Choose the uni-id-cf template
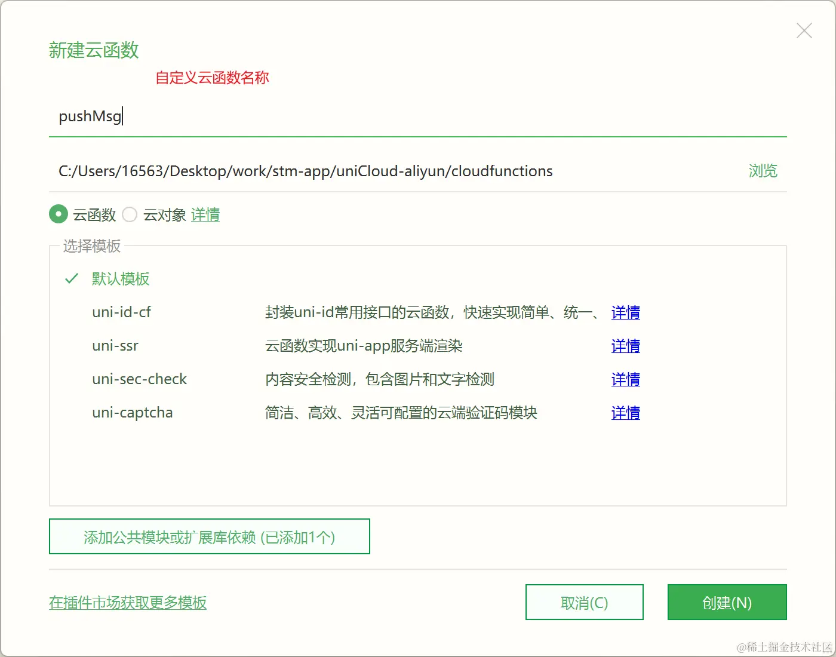 (122, 312)
